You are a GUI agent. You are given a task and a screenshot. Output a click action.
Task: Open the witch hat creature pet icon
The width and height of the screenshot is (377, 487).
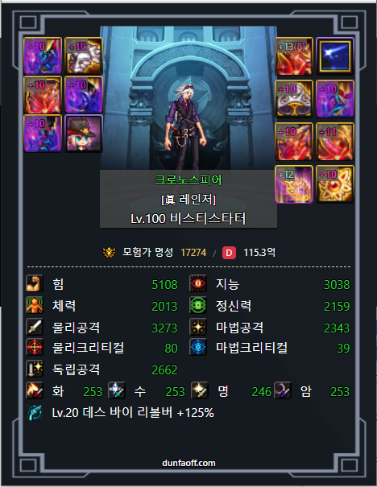(84, 134)
